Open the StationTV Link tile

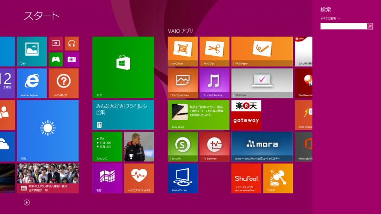pyautogui.click(x=183, y=178)
